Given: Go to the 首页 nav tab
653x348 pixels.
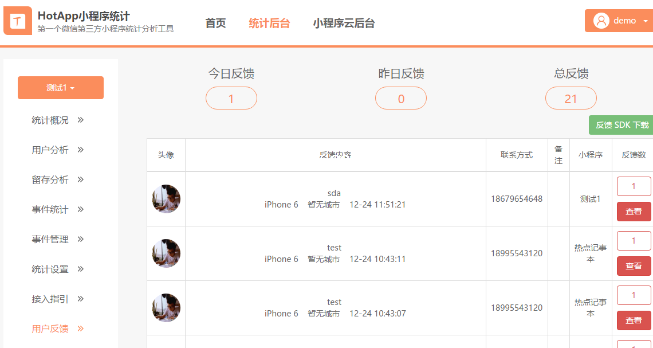Looking at the screenshot, I should pos(216,23).
